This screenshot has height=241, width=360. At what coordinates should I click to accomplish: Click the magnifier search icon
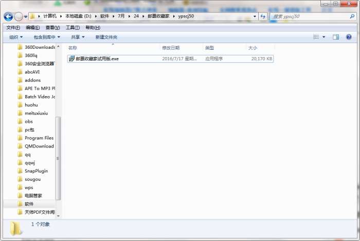click(352, 16)
